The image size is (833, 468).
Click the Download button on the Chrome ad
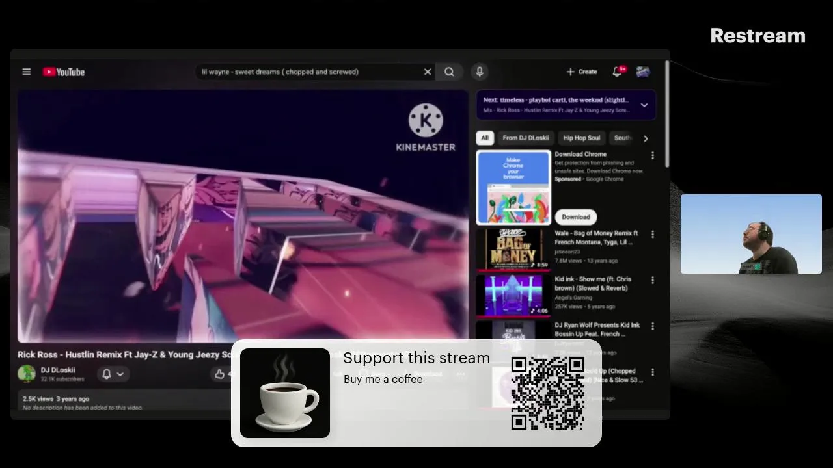click(x=576, y=217)
